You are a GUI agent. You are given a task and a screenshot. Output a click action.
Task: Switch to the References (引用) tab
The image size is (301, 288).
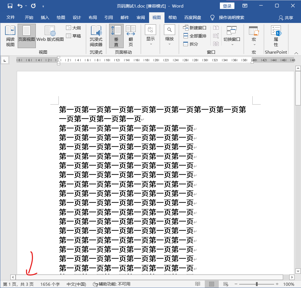(109, 17)
